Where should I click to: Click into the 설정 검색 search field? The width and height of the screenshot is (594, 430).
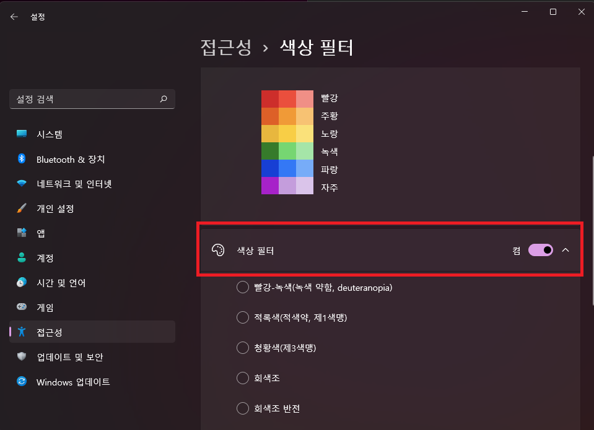[x=92, y=99]
